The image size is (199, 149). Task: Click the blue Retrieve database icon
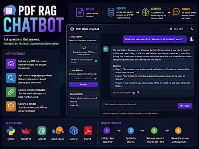(x=111, y=12)
